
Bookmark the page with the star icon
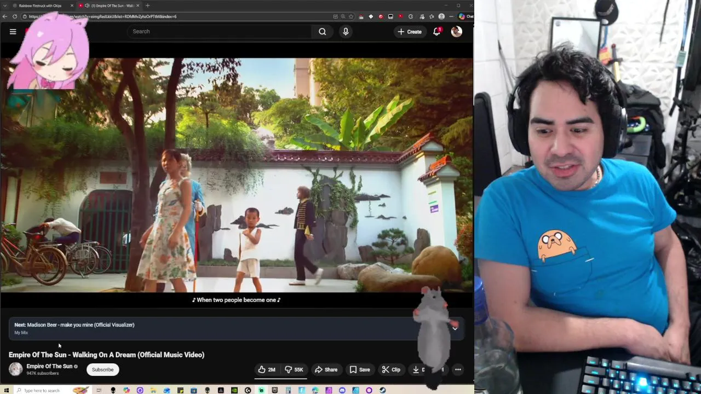(351, 16)
